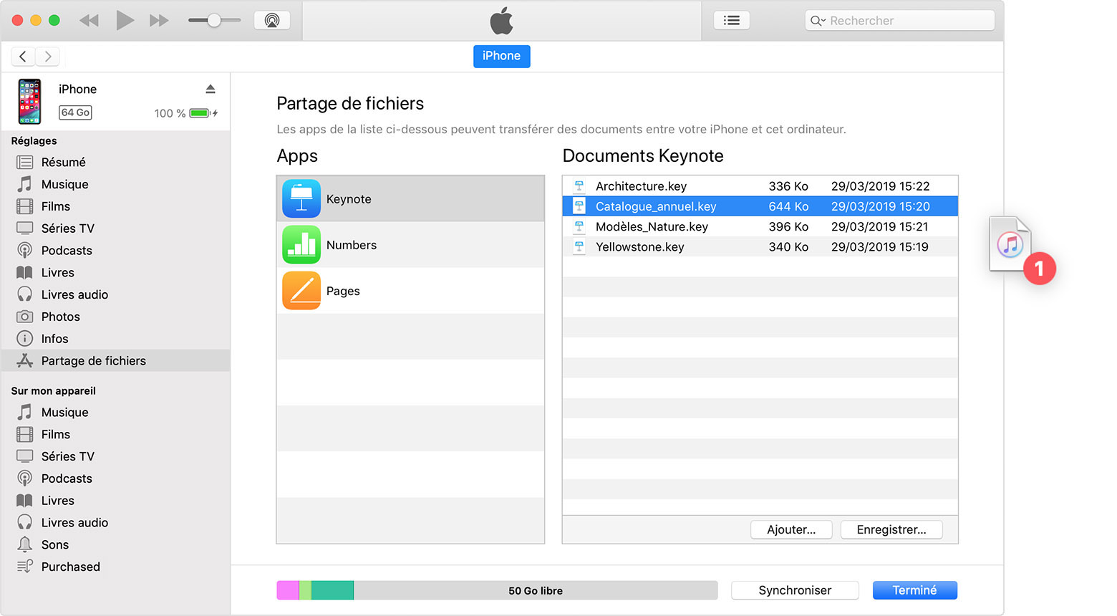Viewport: 1117px width, 616px height.
Task: Open Podcasts under Réglages
Action: (x=67, y=250)
